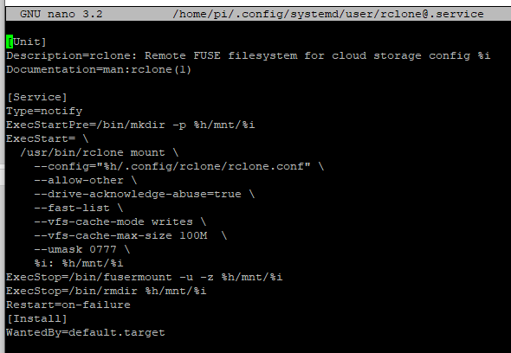Click the ExecStart= line
The height and width of the screenshot is (353, 511).
[48, 138]
